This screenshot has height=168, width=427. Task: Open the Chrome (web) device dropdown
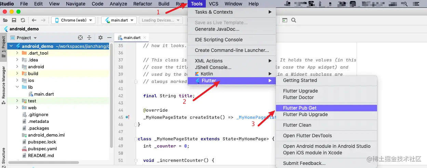(x=73, y=20)
